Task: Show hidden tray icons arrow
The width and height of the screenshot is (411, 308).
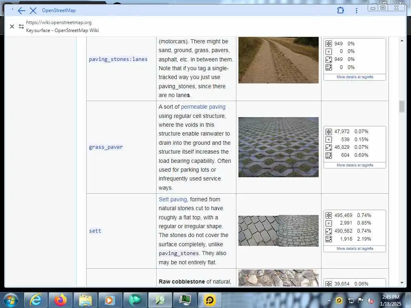Action: (329, 300)
